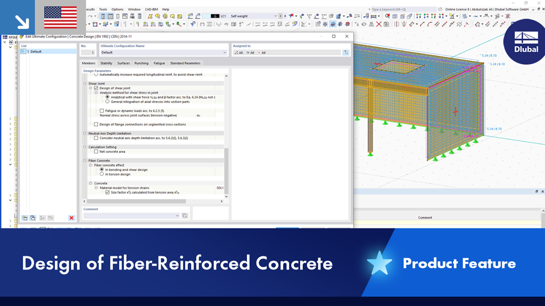545x306 pixels.
Task: Open the Options menu
Action: tap(117, 10)
